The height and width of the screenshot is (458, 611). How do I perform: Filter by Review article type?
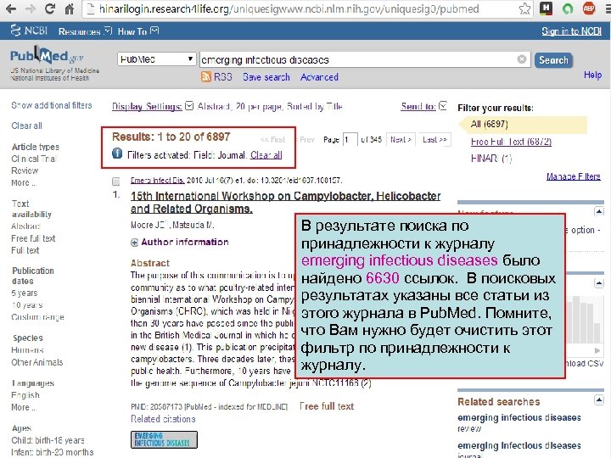(25, 170)
